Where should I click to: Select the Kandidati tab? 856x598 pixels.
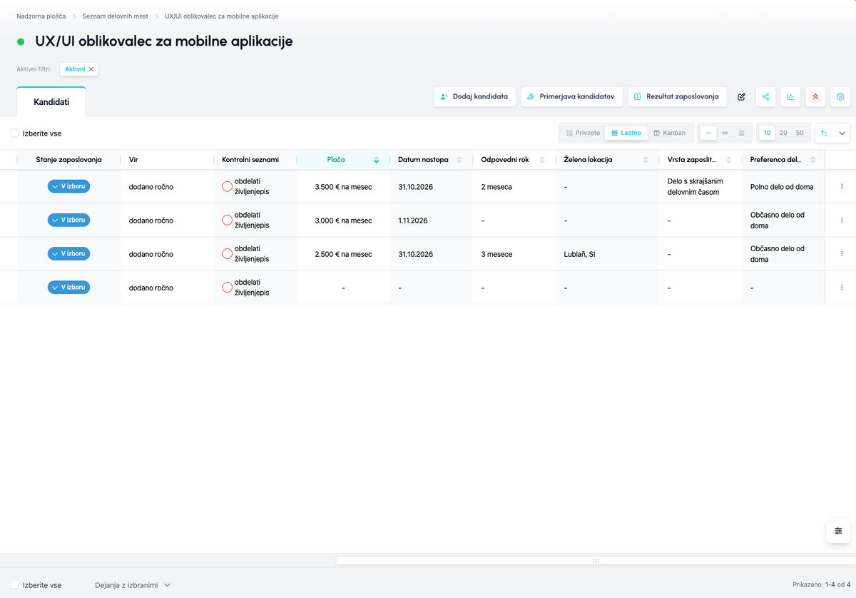pyautogui.click(x=51, y=102)
